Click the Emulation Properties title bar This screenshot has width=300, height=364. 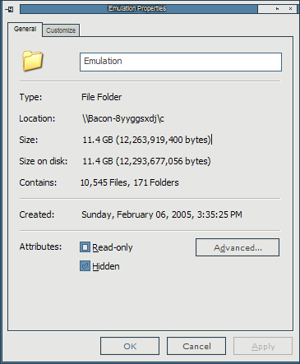coord(139,9)
